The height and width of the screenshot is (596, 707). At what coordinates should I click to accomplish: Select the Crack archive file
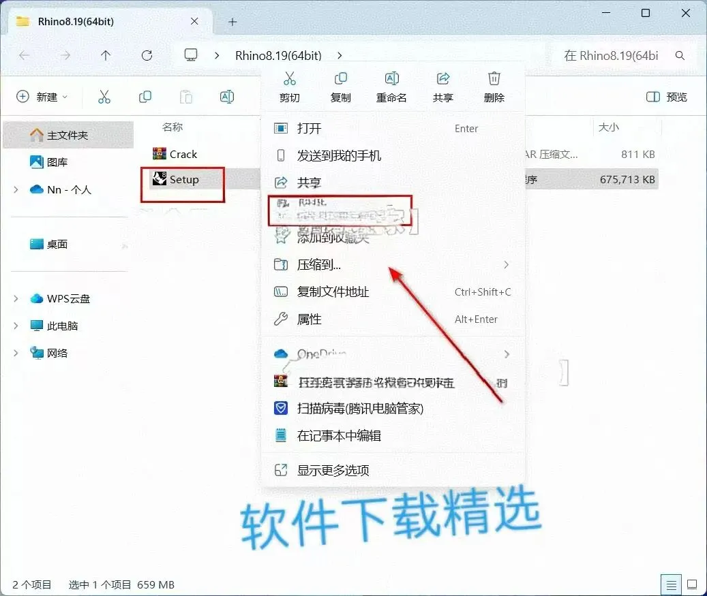click(x=175, y=154)
